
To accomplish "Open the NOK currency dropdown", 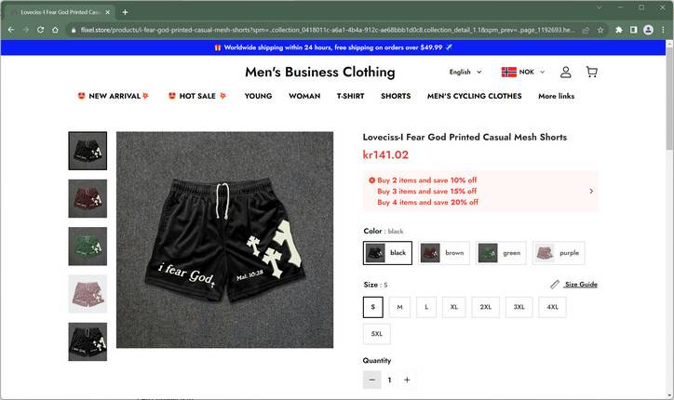I will pos(523,72).
